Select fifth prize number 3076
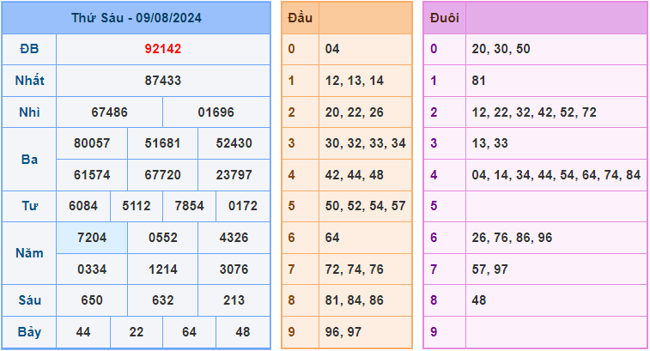Viewport: 650px width, 351px height. click(x=234, y=269)
